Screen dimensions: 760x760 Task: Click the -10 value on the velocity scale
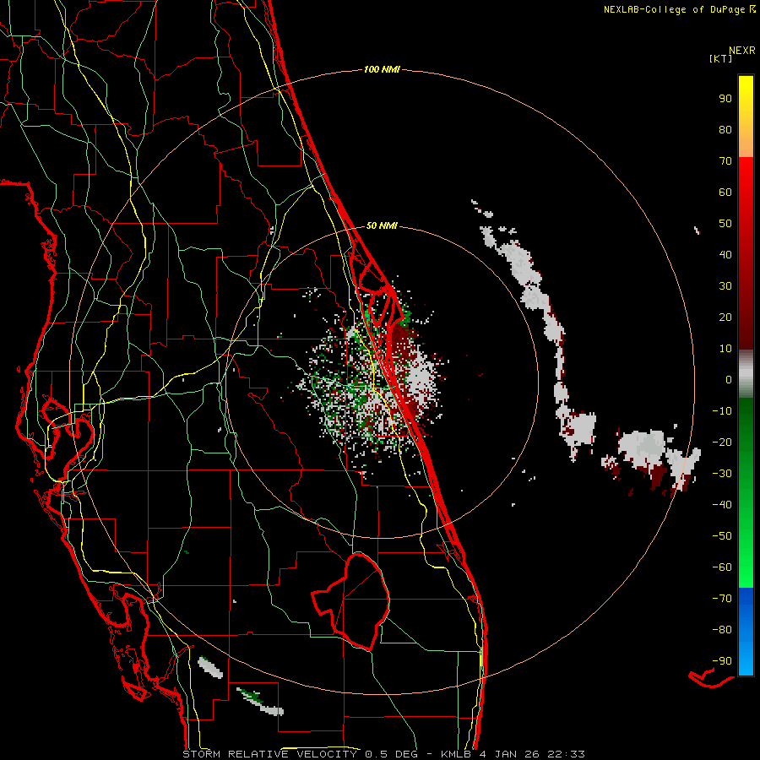click(722, 411)
